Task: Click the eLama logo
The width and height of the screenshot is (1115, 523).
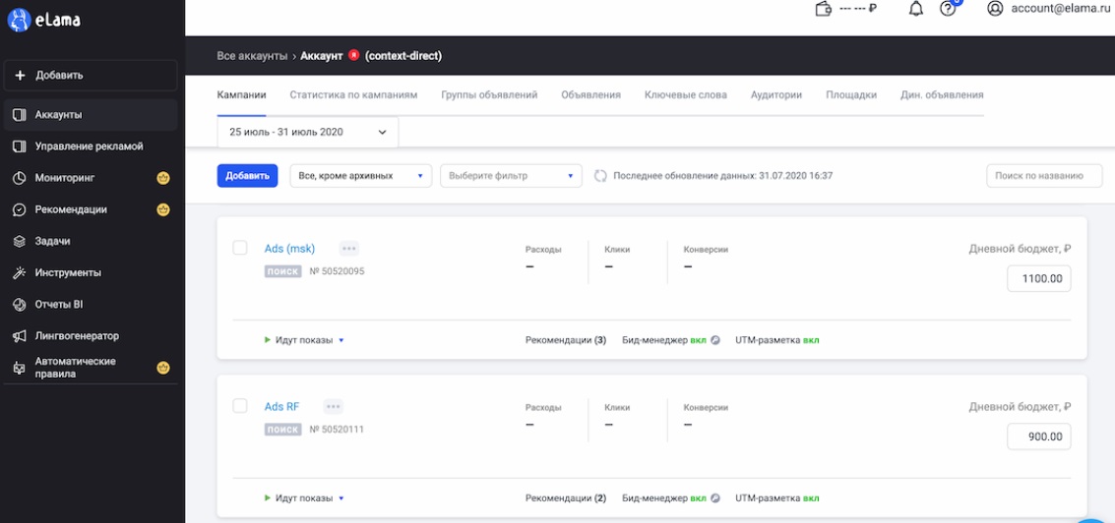Action: [44, 20]
